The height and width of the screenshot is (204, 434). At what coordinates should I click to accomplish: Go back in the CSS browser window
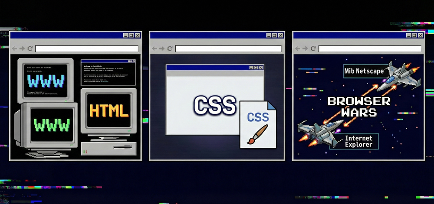(155, 49)
